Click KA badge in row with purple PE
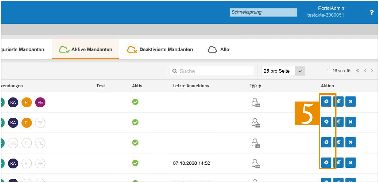 coord(13,102)
